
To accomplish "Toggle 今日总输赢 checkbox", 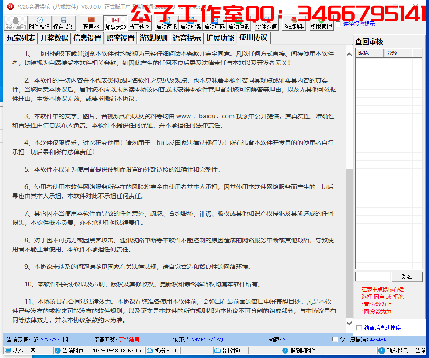I will 334,339.
